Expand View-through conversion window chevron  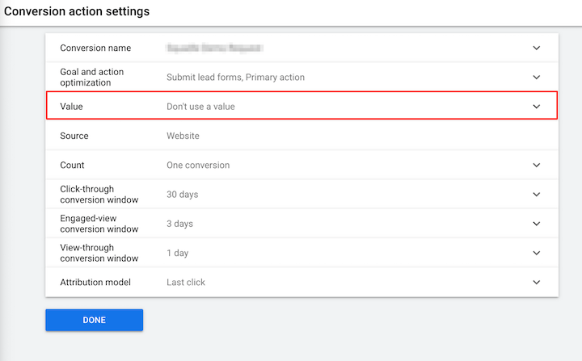[537, 253]
